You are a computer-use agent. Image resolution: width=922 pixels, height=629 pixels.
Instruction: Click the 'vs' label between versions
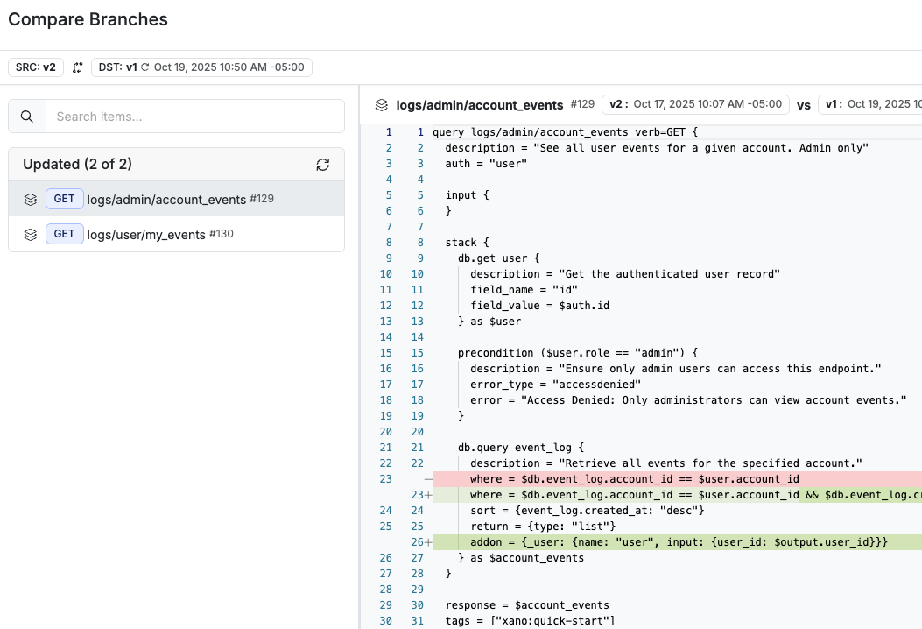point(804,105)
